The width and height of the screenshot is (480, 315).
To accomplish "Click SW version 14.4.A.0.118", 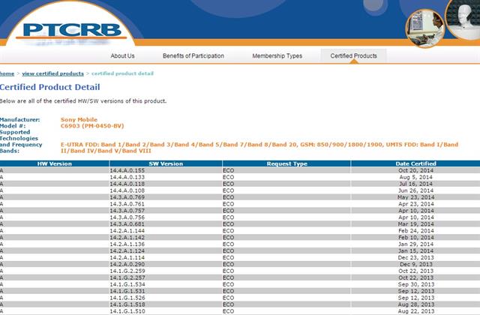I will pyautogui.click(x=127, y=184).
